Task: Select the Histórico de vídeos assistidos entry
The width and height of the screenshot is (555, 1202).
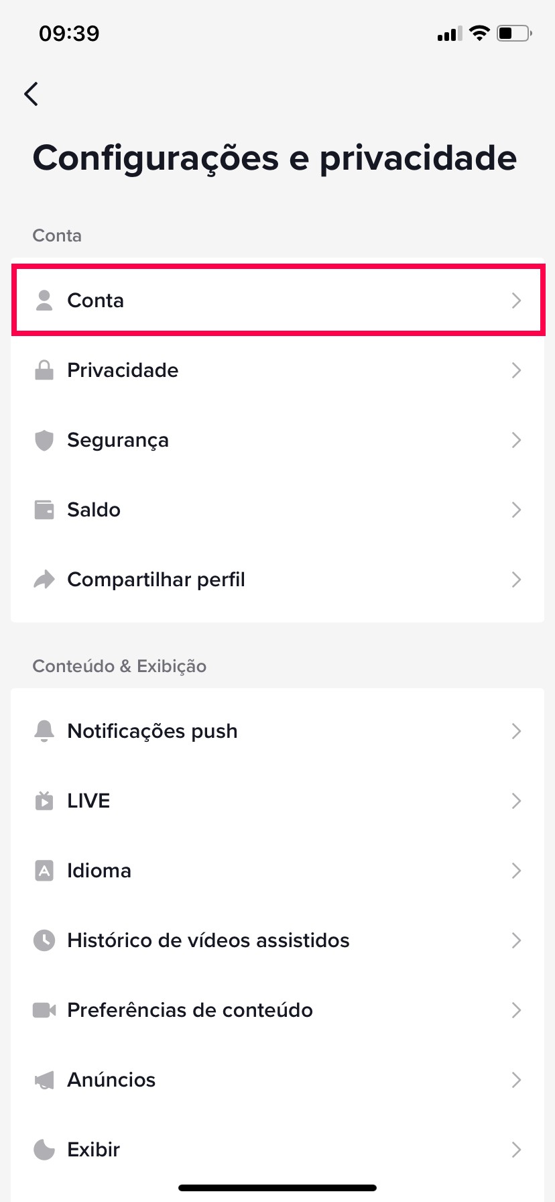Action: pyautogui.click(x=208, y=940)
